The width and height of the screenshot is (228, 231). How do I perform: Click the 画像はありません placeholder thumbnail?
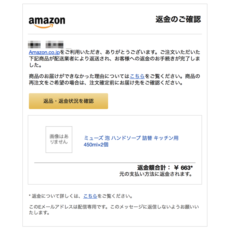coord(59,139)
